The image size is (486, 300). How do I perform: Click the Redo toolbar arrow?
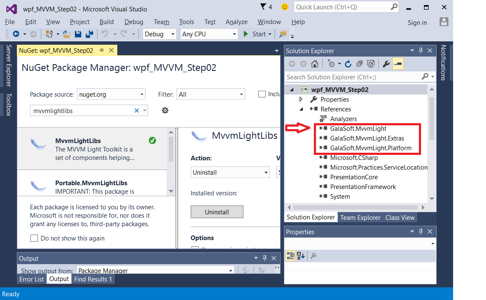coord(124,34)
